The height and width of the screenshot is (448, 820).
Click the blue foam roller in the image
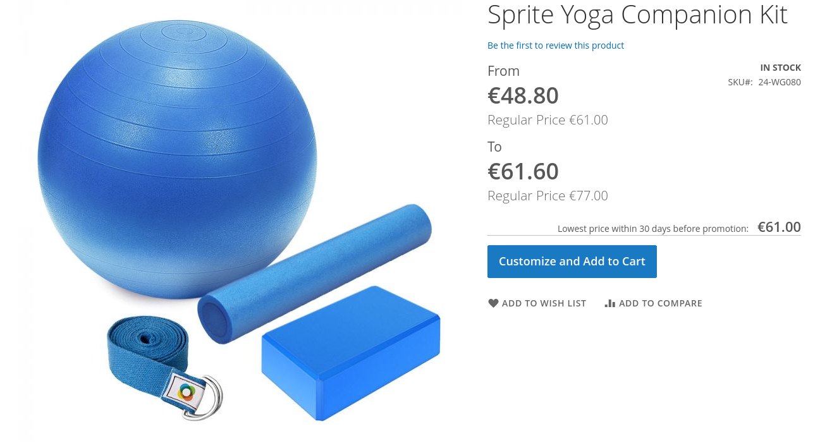(x=315, y=274)
